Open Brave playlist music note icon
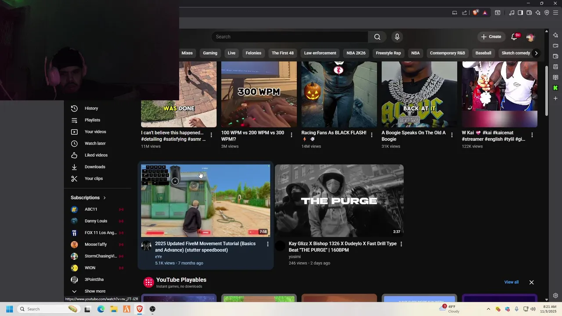The image size is (562, 316). [512, 13]
